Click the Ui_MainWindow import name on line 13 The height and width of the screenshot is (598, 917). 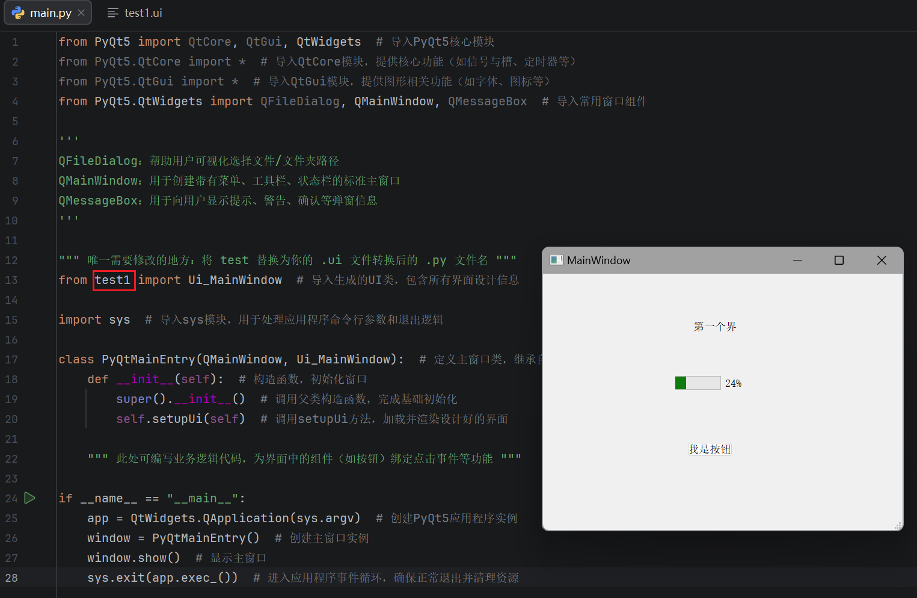(235, 280)
